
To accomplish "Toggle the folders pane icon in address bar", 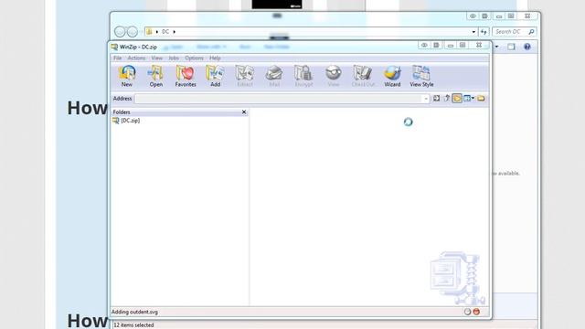I will click(457, 99).
